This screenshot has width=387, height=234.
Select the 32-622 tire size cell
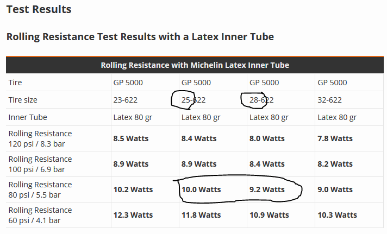pos(329,100)
